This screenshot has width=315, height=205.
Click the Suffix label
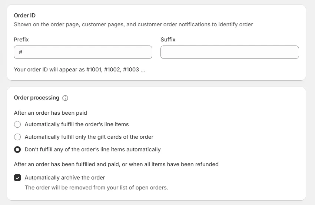pyautogui.click(x=168, y=40)
